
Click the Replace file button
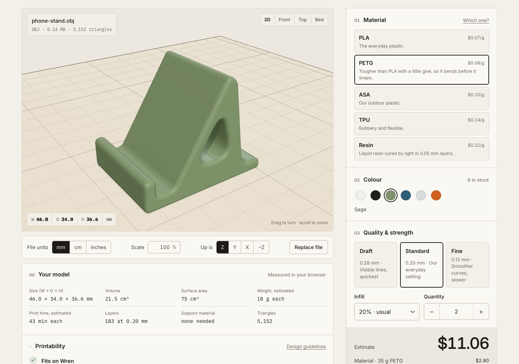click(x=309, y=247)
